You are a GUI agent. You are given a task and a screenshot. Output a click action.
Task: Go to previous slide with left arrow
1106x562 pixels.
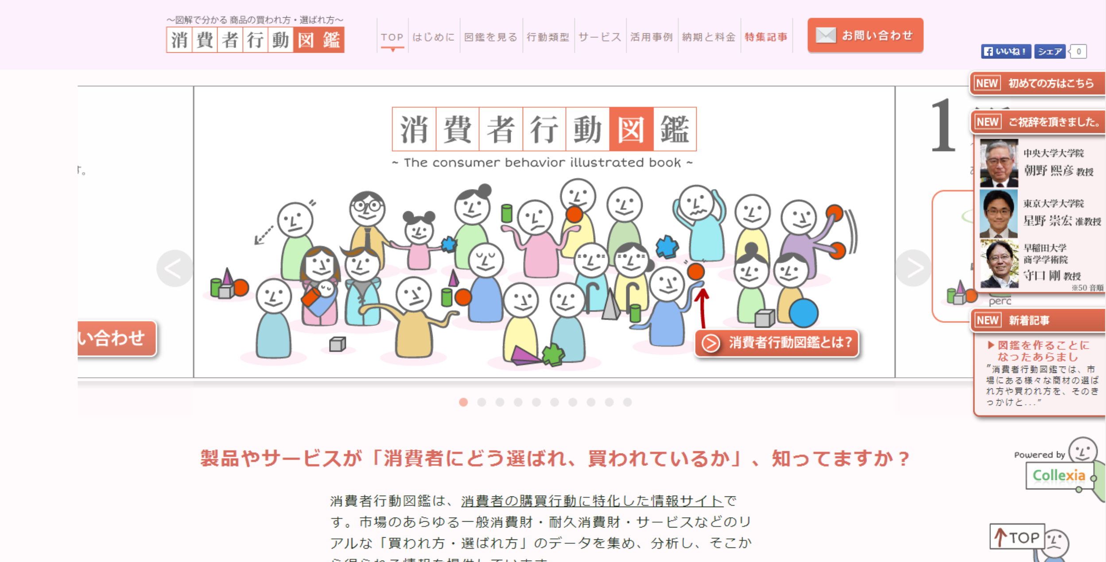click(175, 268)
